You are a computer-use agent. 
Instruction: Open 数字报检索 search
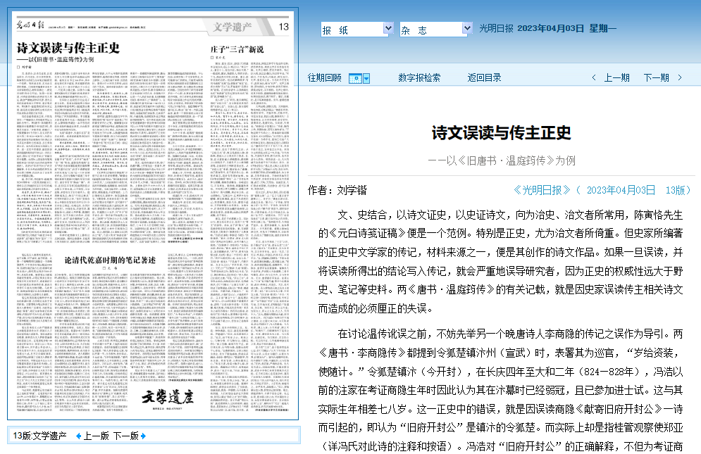419,77
